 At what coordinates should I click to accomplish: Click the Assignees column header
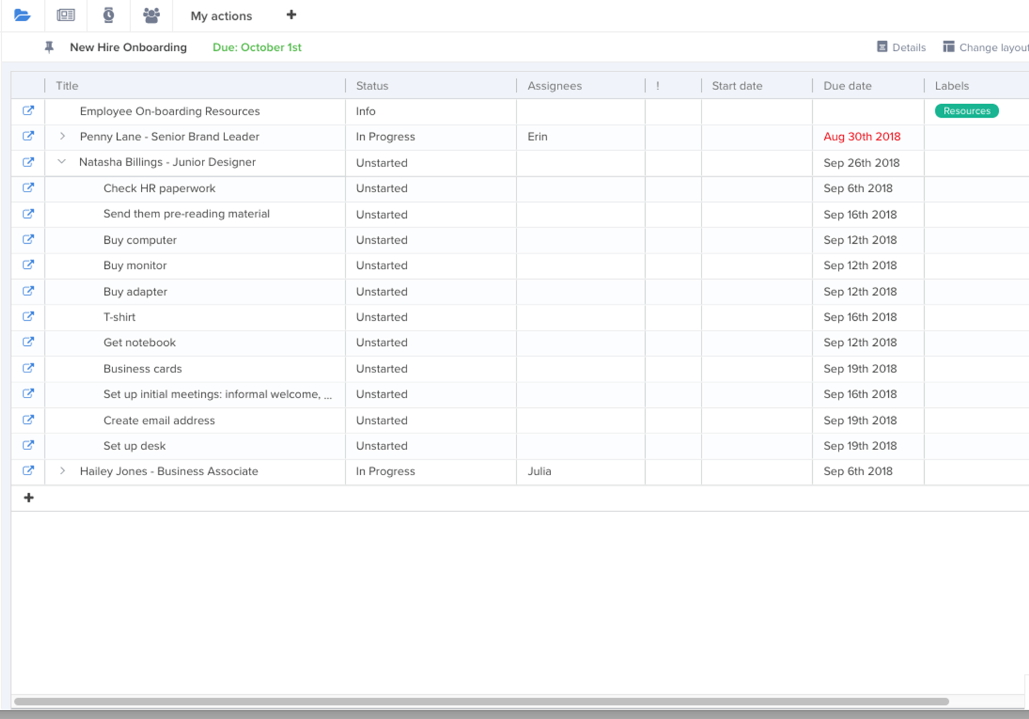(554, 86)
